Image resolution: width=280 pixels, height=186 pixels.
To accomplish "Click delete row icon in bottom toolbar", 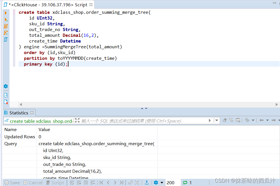I will tap(93, 183).
